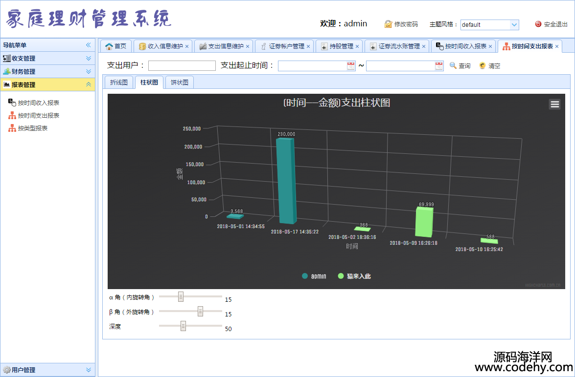Image resolution: width=575 pixels, height=377 pixels.
Task: Click the 250,000 y-axis value
Action: (192, 129)
